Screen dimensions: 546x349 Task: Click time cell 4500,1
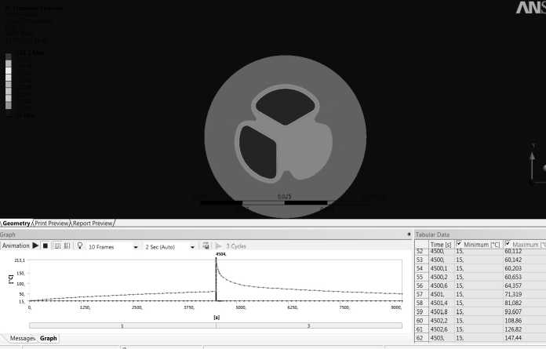[x=439, y=269]
